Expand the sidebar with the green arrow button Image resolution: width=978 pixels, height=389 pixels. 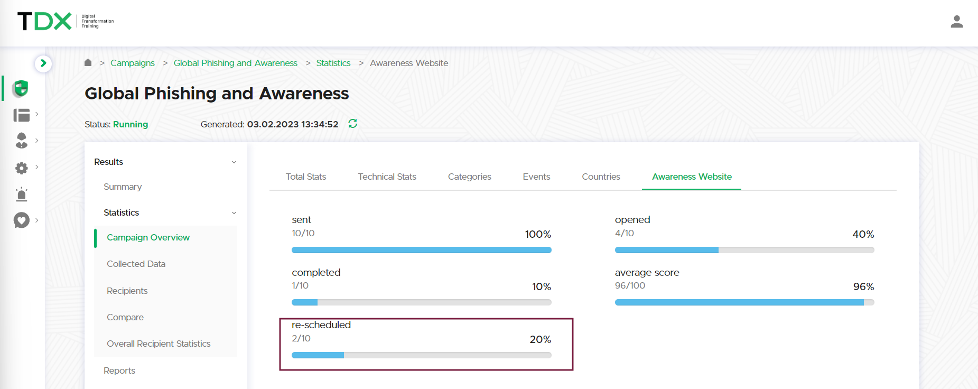click(x=43, y=63)
